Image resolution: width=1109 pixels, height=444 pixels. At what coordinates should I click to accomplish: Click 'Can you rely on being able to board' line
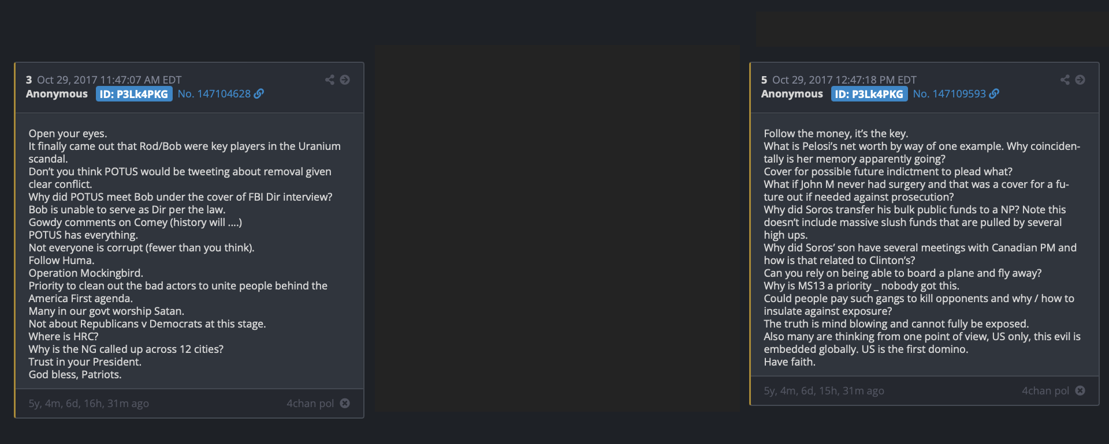tap(903, 273)
